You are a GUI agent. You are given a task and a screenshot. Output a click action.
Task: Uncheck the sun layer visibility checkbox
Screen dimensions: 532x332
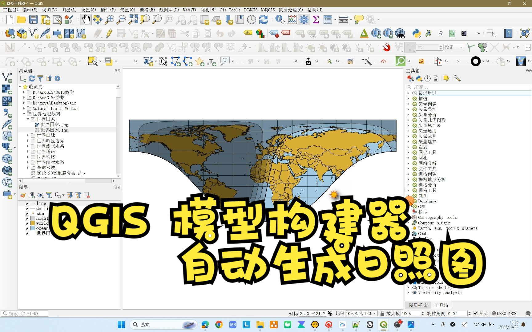[x=27, y=213]
